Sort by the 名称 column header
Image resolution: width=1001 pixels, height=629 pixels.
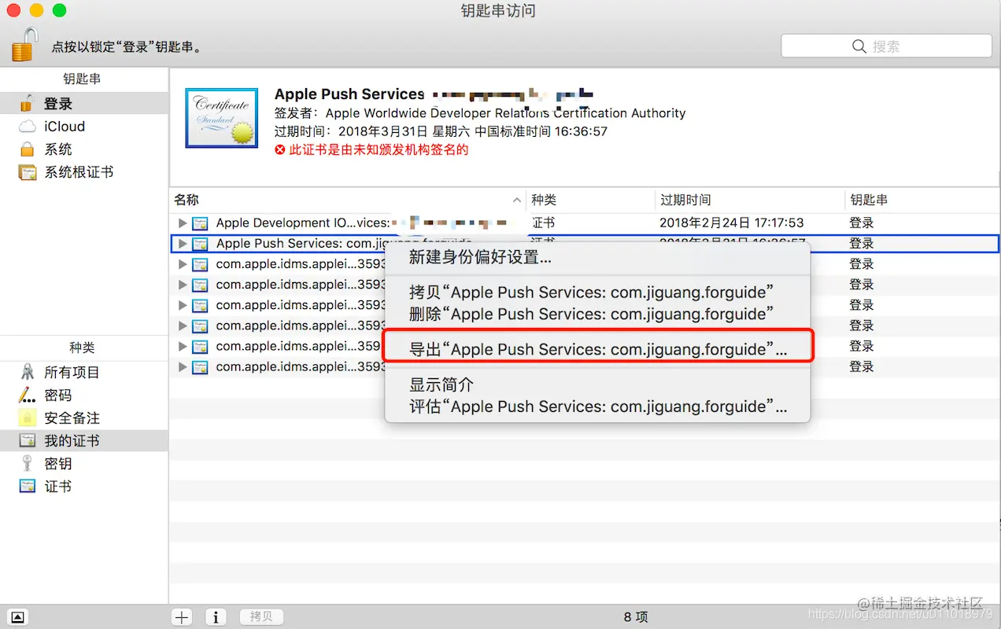point(348,200)
